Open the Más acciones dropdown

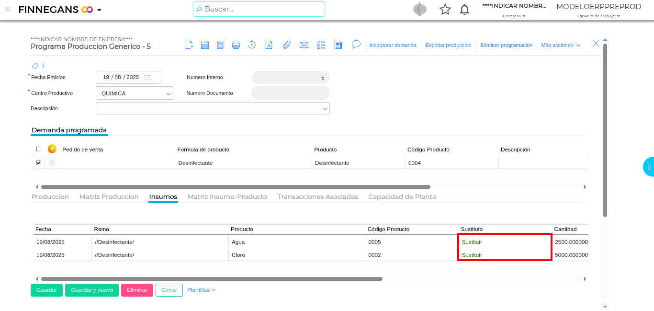561,45
